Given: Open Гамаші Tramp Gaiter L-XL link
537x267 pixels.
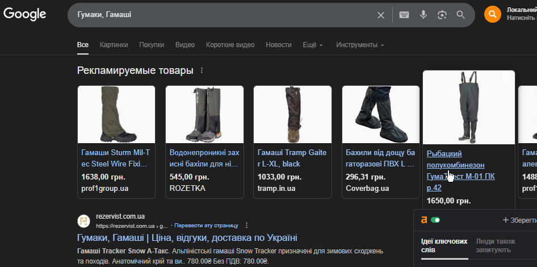Looking at the screenshot, I should click(292, 158).
